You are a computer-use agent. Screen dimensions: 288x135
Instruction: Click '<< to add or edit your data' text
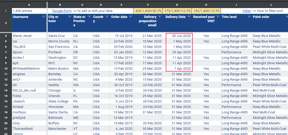click(93, 11)
